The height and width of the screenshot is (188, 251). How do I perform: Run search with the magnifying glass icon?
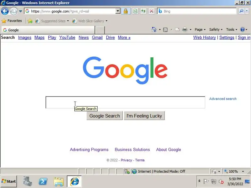[241, 11]
